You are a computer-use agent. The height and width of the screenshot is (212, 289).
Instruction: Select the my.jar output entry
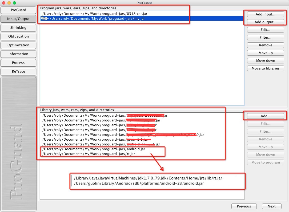coord(142,18)
